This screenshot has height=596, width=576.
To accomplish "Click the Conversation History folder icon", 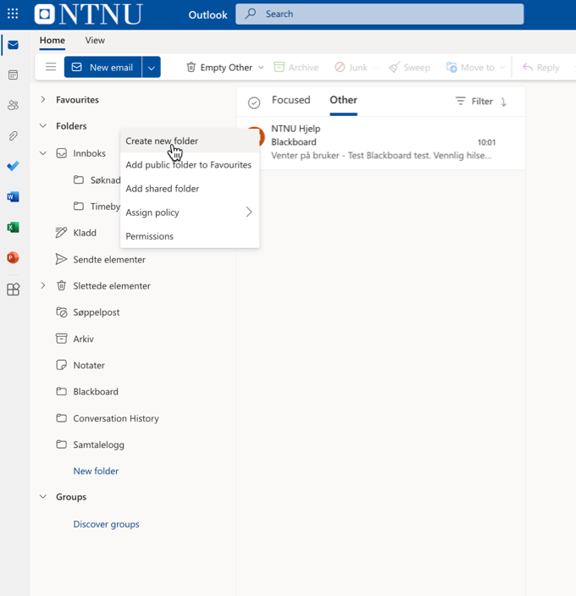I will coord(61,418).
